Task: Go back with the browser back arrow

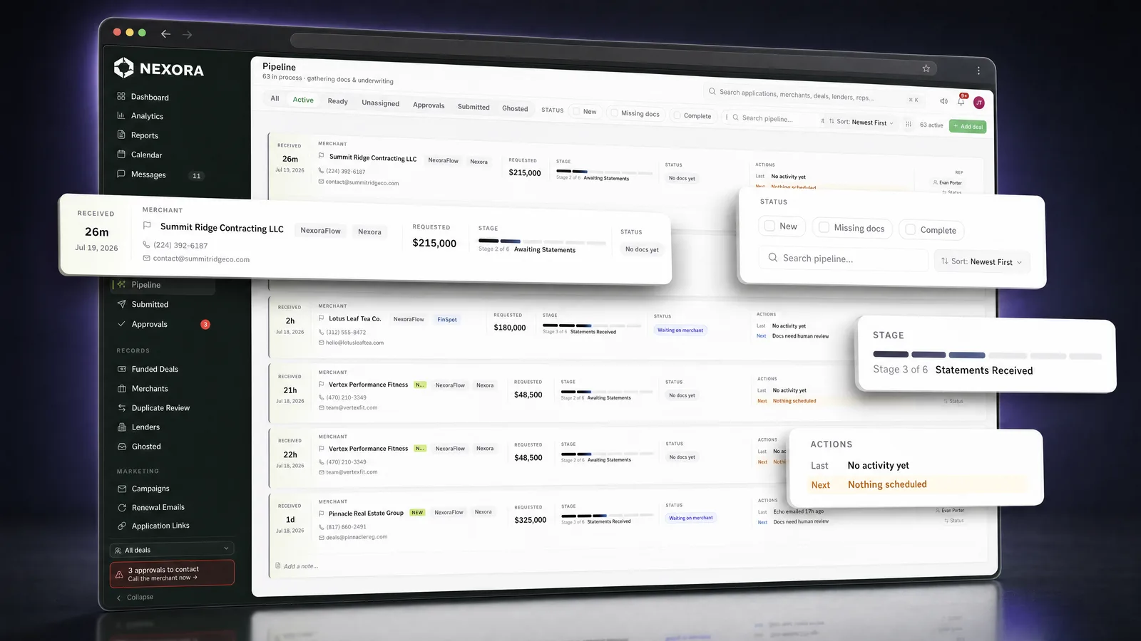Action: [x=165, y=33]
